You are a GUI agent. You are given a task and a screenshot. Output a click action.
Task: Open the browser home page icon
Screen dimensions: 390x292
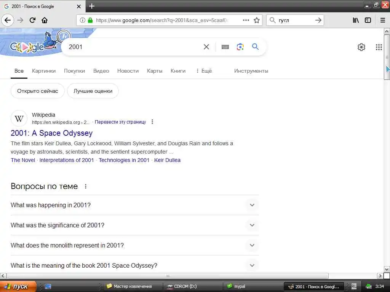click(45, 20)
